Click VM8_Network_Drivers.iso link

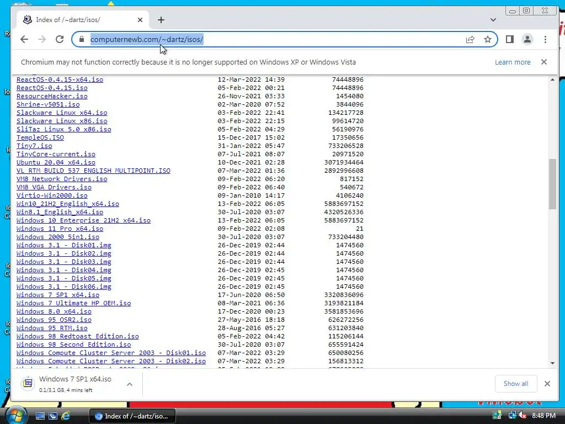(62, 179)
